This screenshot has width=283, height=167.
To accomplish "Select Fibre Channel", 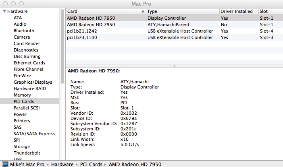I will coord(28,69).
